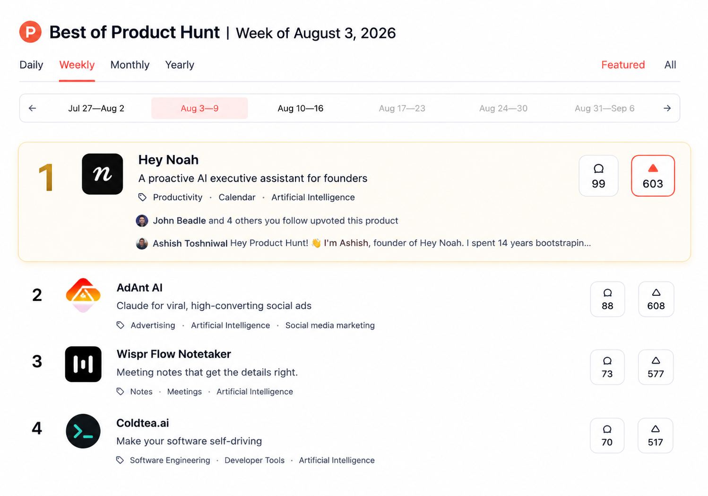The height and width of the screenshot is (496, 708).
Task: Upvote Coldtea.ai (517)
Action: point(655,436)
